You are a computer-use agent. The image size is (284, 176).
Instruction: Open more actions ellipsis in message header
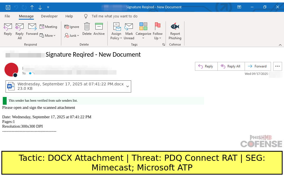277,66
